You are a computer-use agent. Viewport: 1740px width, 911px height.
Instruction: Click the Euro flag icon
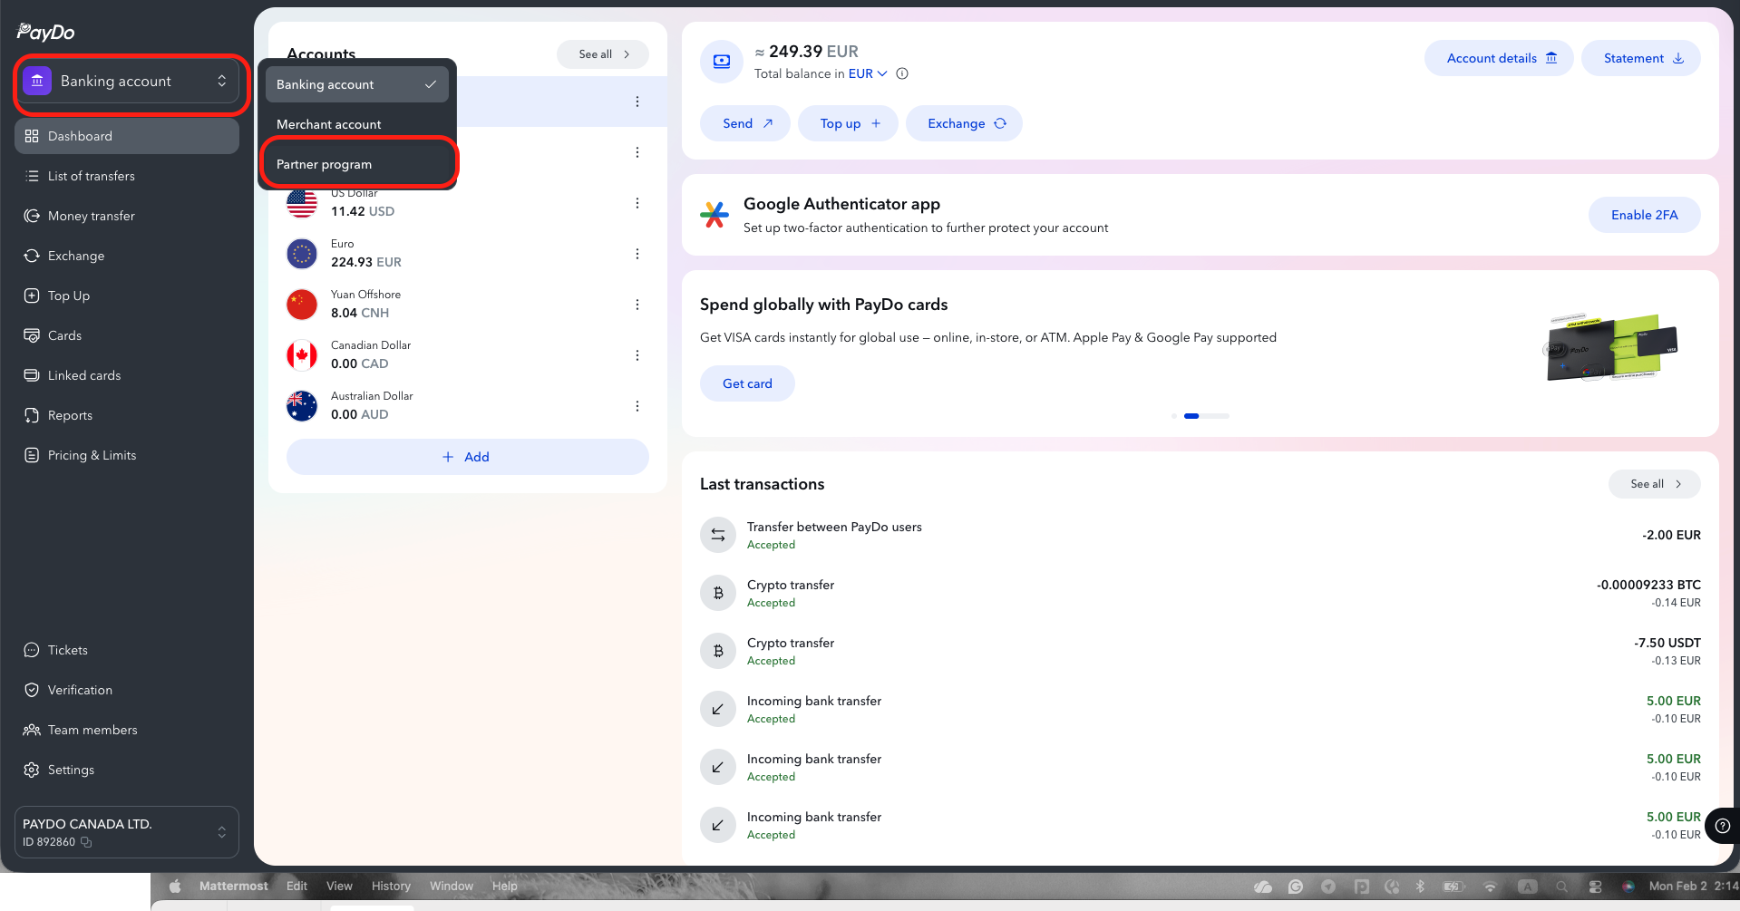[302, 254]
